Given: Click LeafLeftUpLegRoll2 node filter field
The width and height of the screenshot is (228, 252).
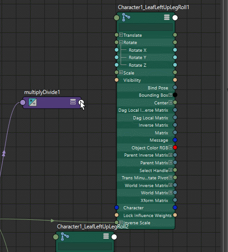Looking at the screenshot, I should [85, 247].
